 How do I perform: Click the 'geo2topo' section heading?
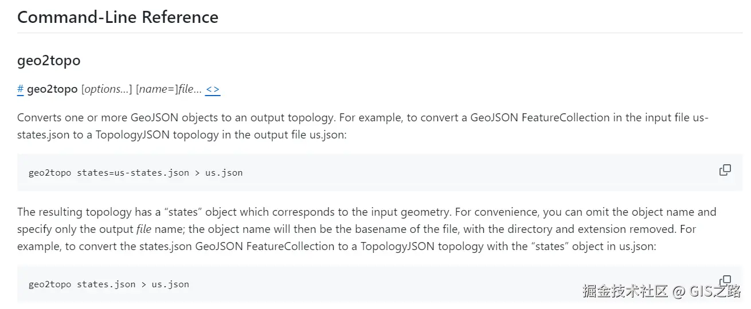point(49,61)
